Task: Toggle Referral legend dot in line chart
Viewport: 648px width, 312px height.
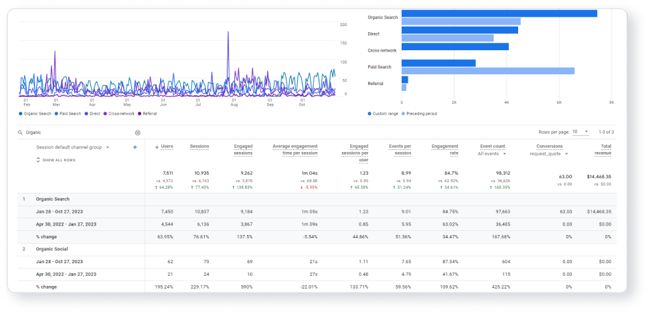Action: pos(140,114)
